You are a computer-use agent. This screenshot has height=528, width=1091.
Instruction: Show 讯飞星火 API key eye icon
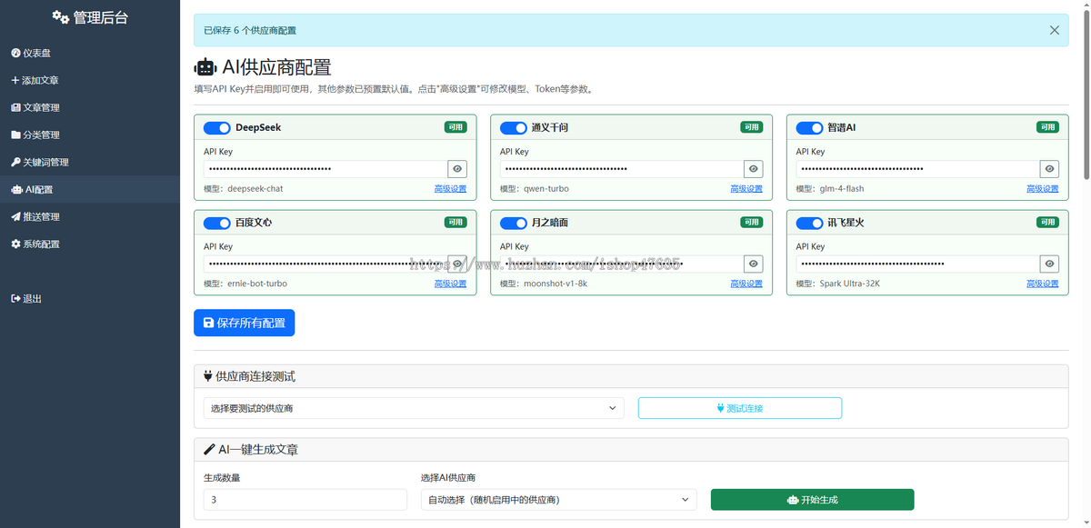1050,264
